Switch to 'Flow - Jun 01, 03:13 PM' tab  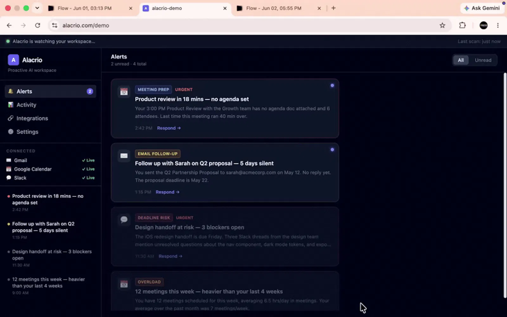click(x=90, y=8)
